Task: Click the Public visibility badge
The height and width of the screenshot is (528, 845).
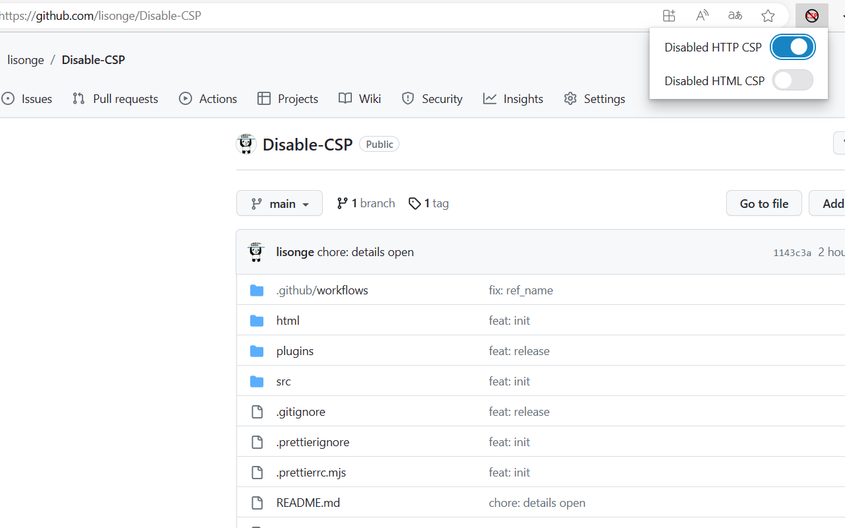Action: (x=379, y=144)
